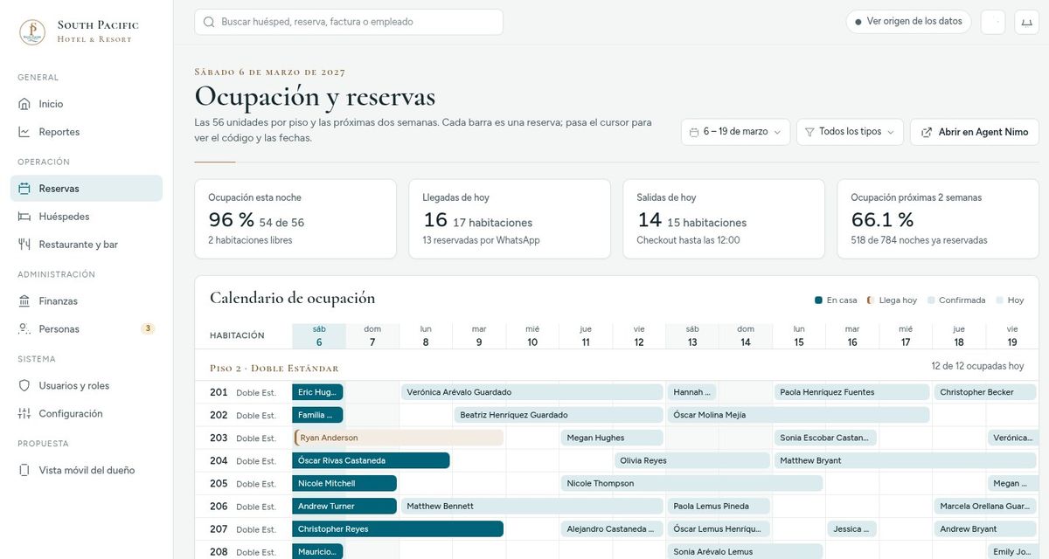Click the people icon beside Personas

tap(24, 329)
